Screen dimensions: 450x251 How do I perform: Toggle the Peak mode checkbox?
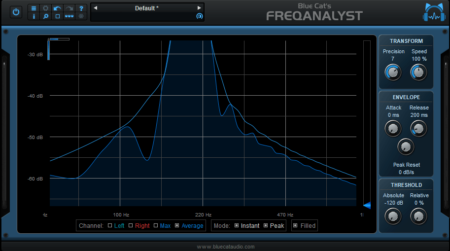pyautogui.click(x=266, y=225)
